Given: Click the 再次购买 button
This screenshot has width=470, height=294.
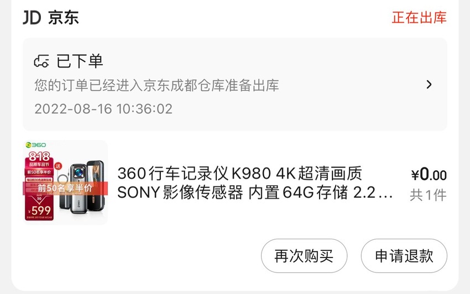Looking at the screenshot, I should pyautogui.click(x=304, y=256).
